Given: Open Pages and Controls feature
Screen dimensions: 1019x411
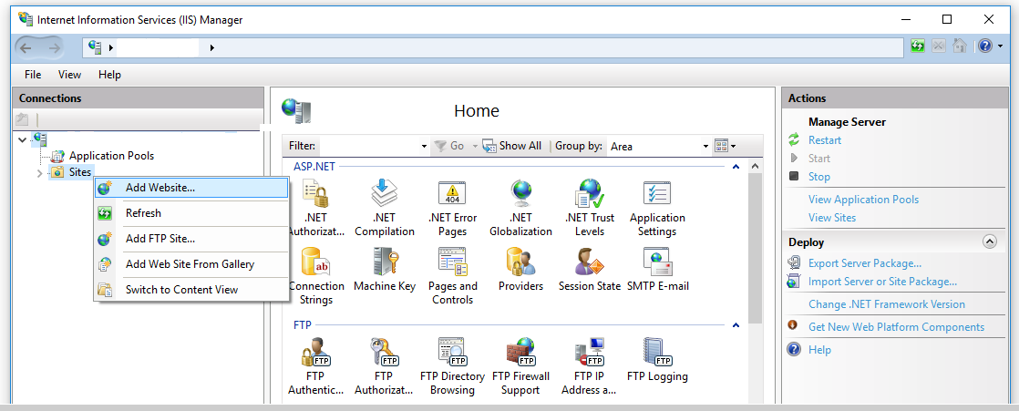Looking at the screenshot, I should (452, 276).
